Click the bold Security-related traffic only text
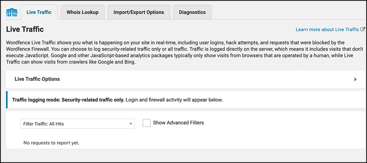The height and width of the screenshot is (163, 367). tap(93, 100)
